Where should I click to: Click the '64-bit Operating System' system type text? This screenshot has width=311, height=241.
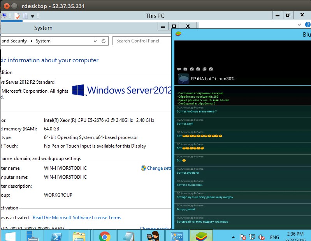coord(91,137)
